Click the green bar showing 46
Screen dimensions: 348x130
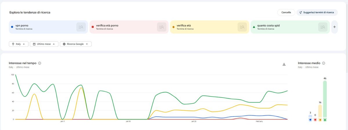pyautogui.click(x=325, y=99)
